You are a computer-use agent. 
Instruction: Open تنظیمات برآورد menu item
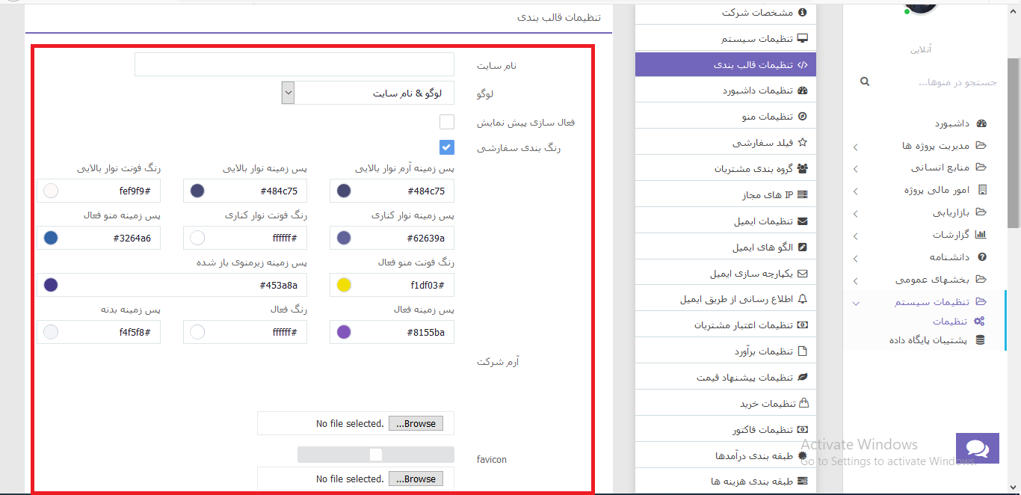726,351
